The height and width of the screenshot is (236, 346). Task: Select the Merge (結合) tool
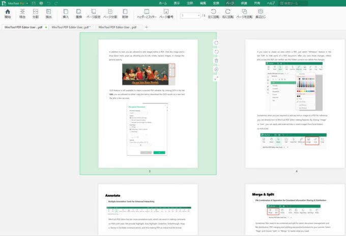pos(22,14)
